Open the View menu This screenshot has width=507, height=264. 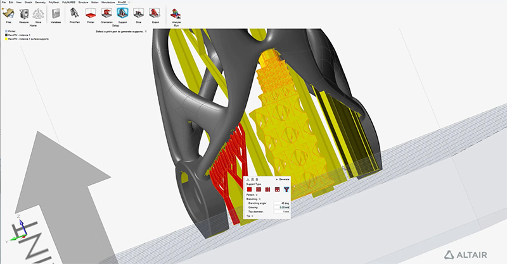click(19, 3)
